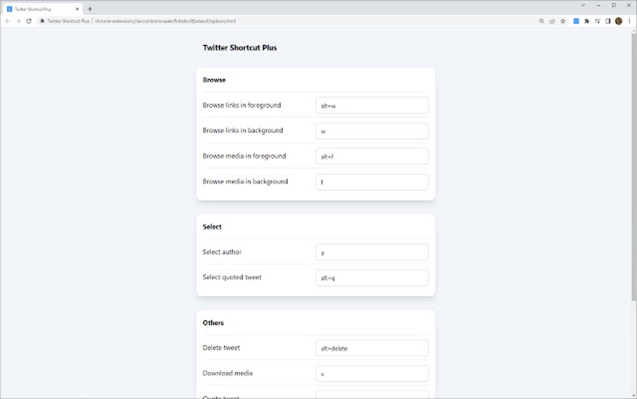This screenshot has height=399, width=637.
Task: Open the Extensions puzzle icon
Action: 586,21
